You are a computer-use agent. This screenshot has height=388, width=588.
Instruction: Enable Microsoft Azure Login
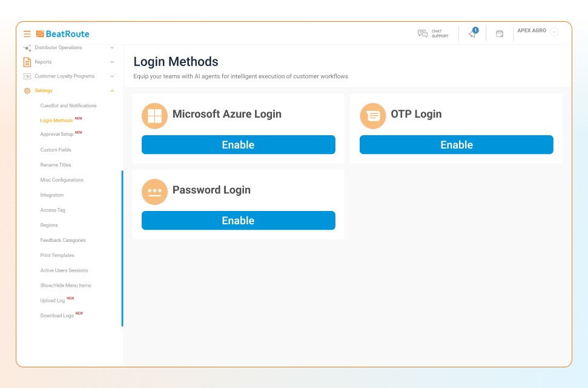pyautogui.click(x=239, y=145)
